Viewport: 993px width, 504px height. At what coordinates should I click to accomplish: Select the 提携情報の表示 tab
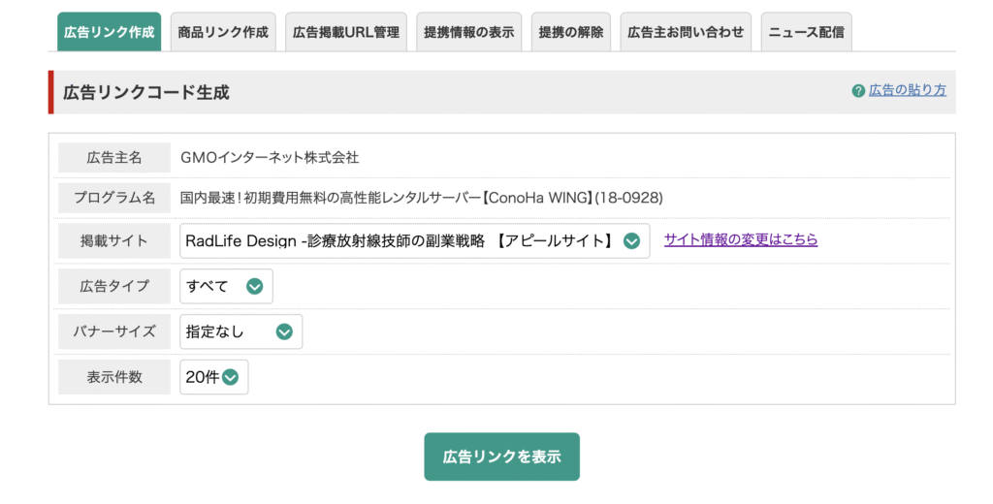pos(468,32)
